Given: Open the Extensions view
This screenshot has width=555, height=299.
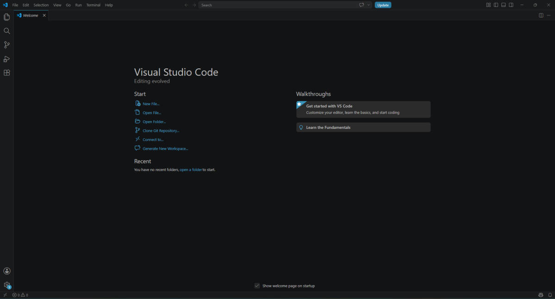Looking at the screenshot, I should click(x=7, y=73).
